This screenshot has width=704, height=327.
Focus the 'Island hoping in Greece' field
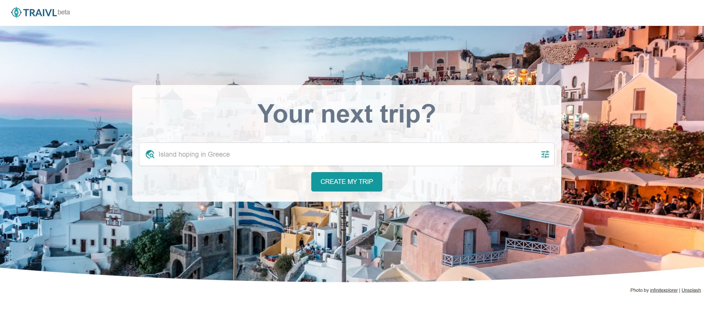pyautogui.click(x=347, y=154)
